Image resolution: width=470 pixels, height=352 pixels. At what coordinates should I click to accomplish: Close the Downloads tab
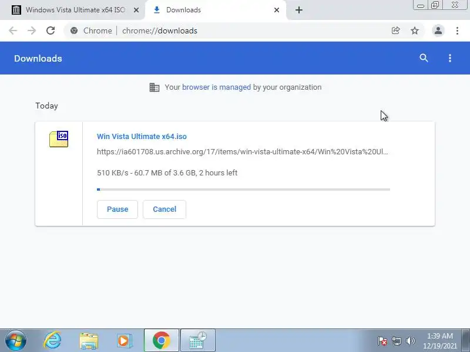point(277,10)
